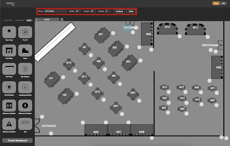Click the Width field showing 47
Image resolution: width=230 pixels, height=146 pixels.
pyautogui.click(x=78, y=11)
